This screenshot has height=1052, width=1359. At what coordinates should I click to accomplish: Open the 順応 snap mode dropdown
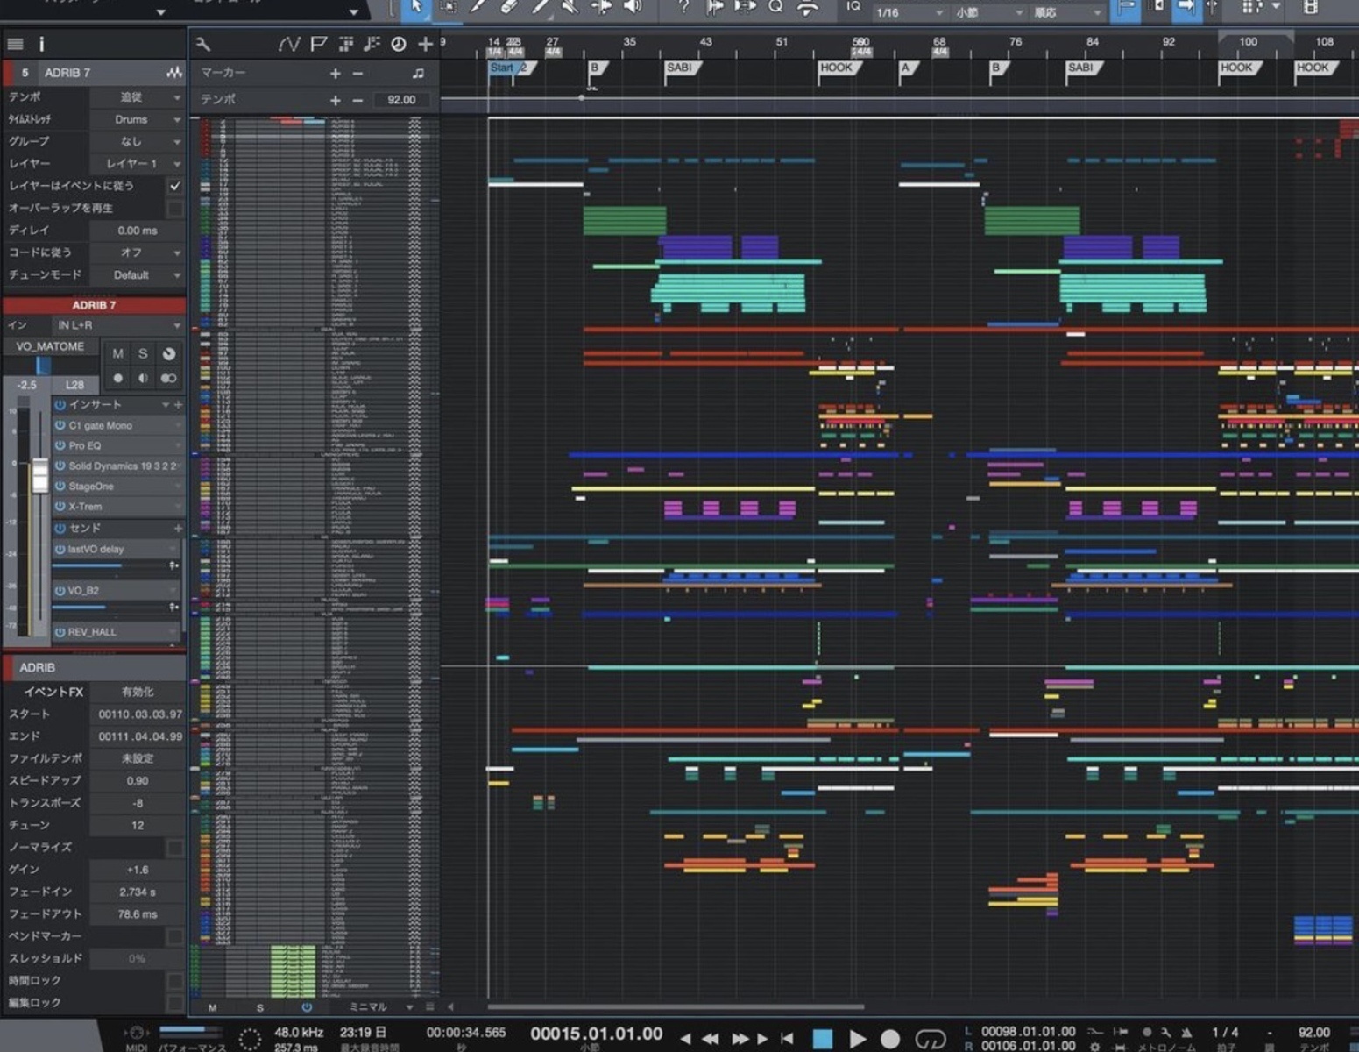click(x=1066, y=12)
